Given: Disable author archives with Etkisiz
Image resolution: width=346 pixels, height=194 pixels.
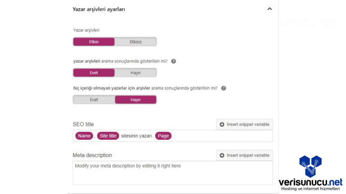Looking at the screenshot, I should click(x=135, y=42).
